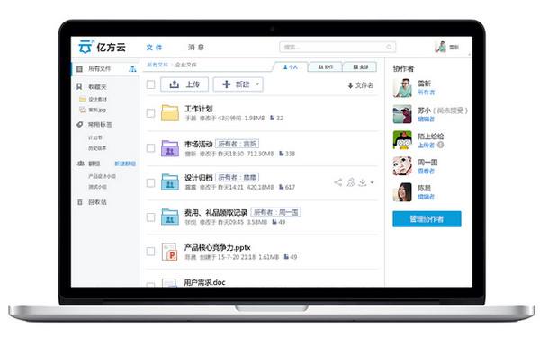Tick the select-all checkbox beside 上传
Viewport: 540px width, 345px height.
(151, 84)
